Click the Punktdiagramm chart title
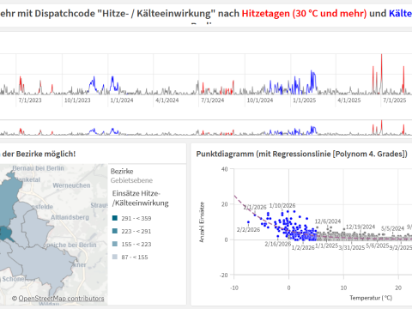The image size is (412, 309). point(302,154)
